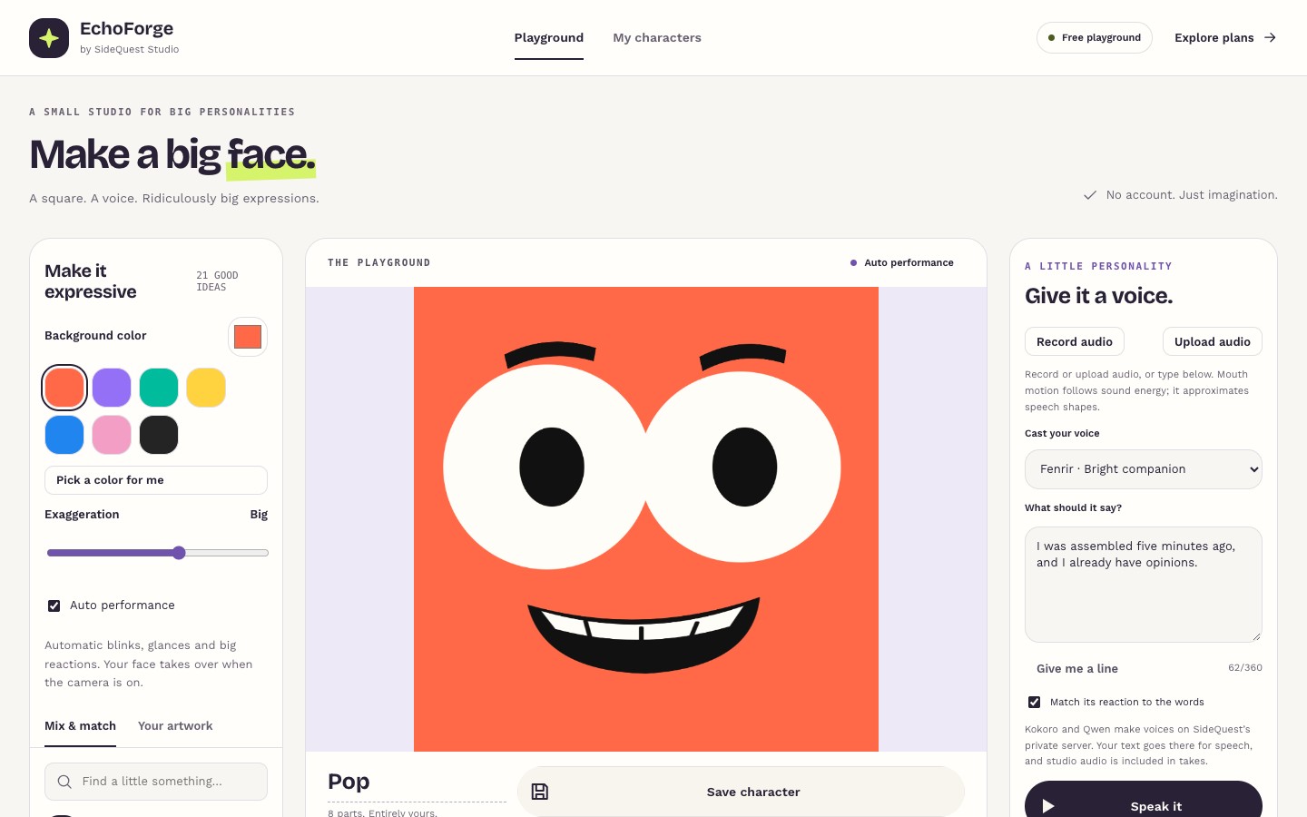Click the 21 GOOD IDEAS label
This screenshot has width=1307, height=817.
[x=218, y=281]
